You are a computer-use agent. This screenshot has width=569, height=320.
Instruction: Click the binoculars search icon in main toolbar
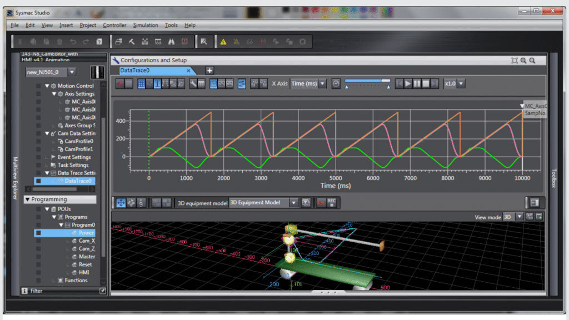click(171, 41)
